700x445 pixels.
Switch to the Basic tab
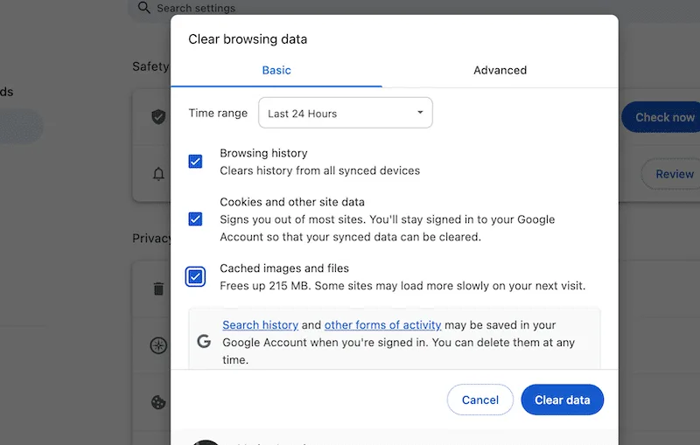[276, 71]
